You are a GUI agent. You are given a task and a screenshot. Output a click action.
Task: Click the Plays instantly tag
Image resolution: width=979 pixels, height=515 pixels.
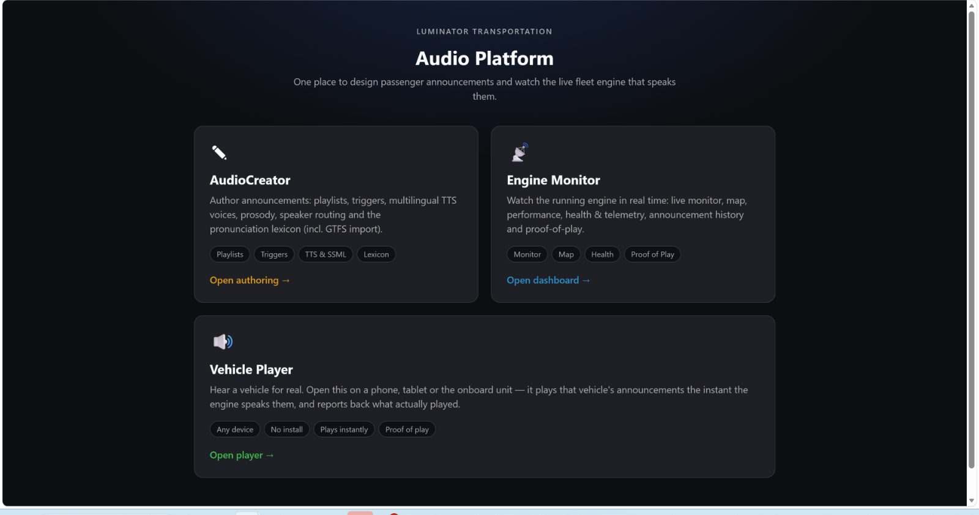(x=344, y=429)
